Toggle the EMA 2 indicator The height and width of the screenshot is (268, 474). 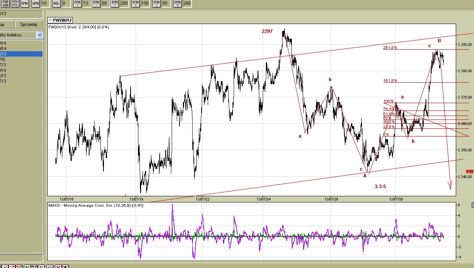pyautogui.click(x=96, y=3)
